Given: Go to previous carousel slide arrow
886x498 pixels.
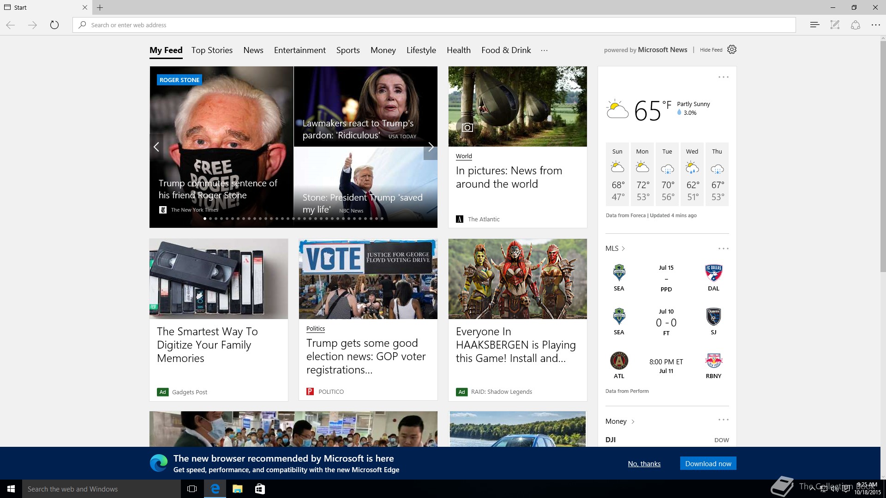Looking at the screenshot, I should [156, 147].
